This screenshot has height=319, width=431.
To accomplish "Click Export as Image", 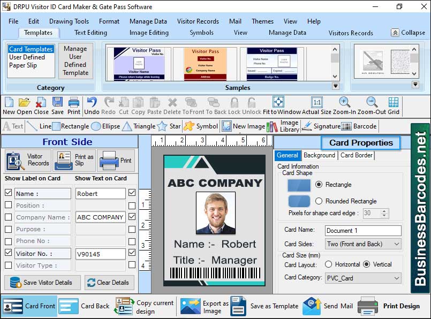I will pos(205,307).
